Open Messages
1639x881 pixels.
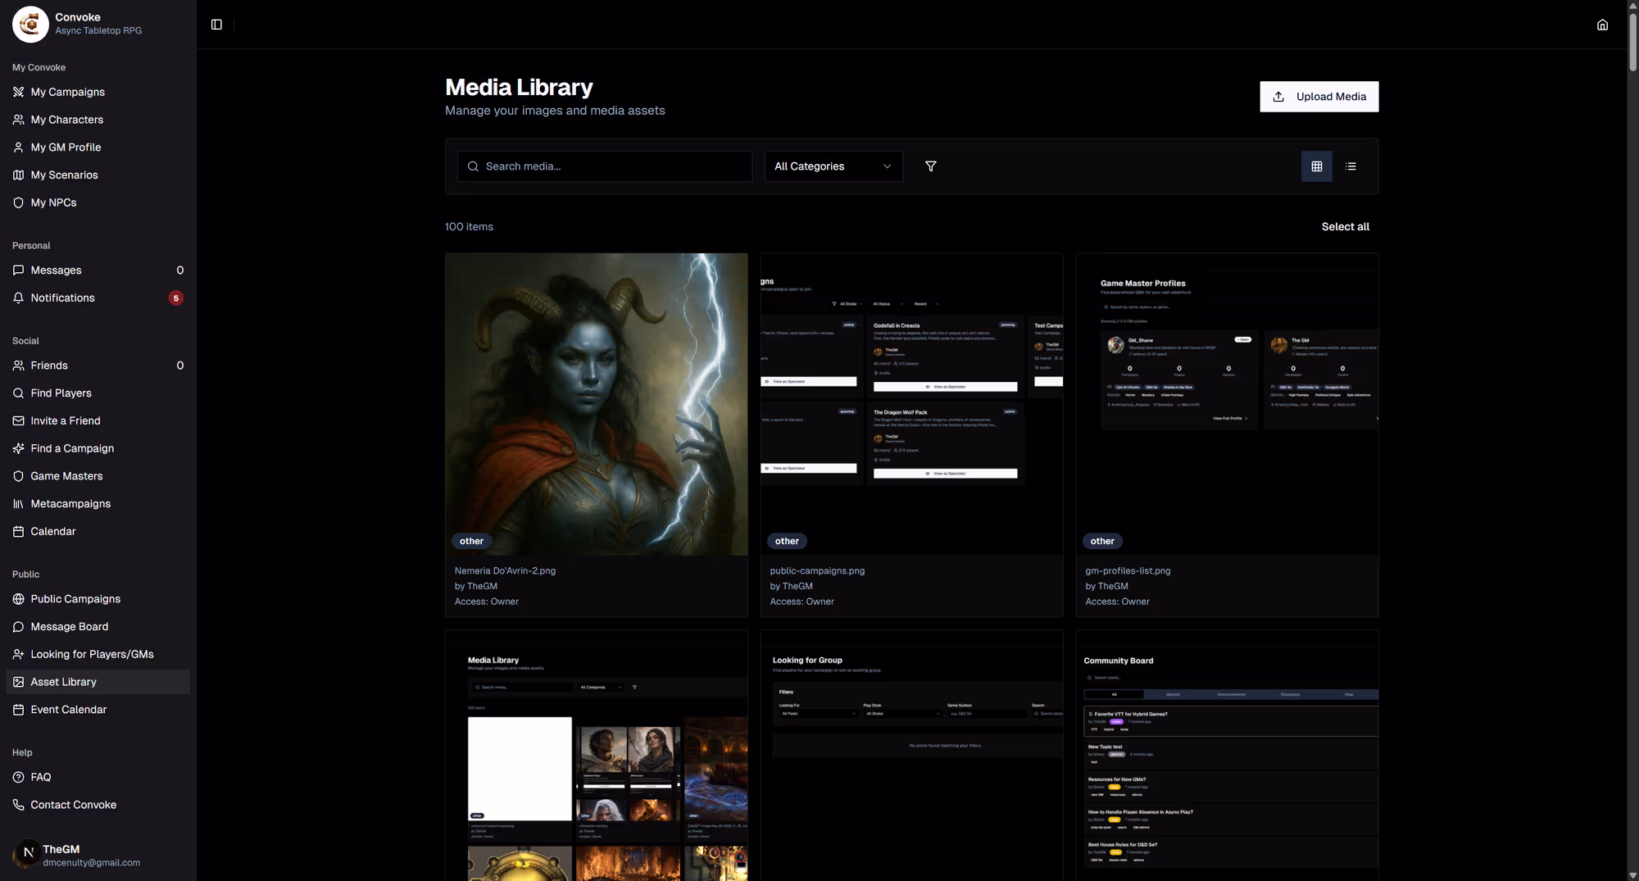click(x=56, y=270)
